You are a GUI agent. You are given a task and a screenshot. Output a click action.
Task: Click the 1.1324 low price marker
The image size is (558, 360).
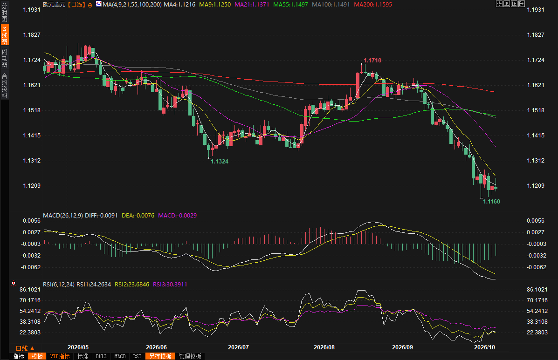220,161
